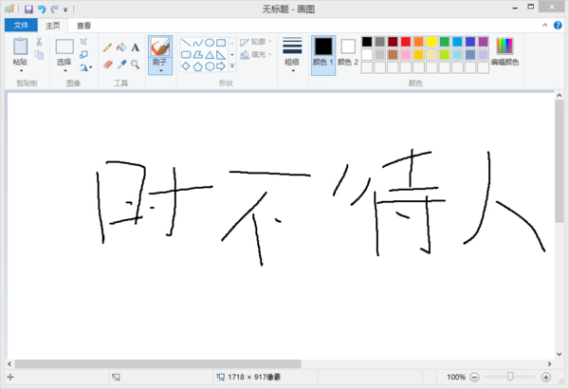569x389 pixels.
Task: Click the zoom in plus button
Action: click(545, 377)
